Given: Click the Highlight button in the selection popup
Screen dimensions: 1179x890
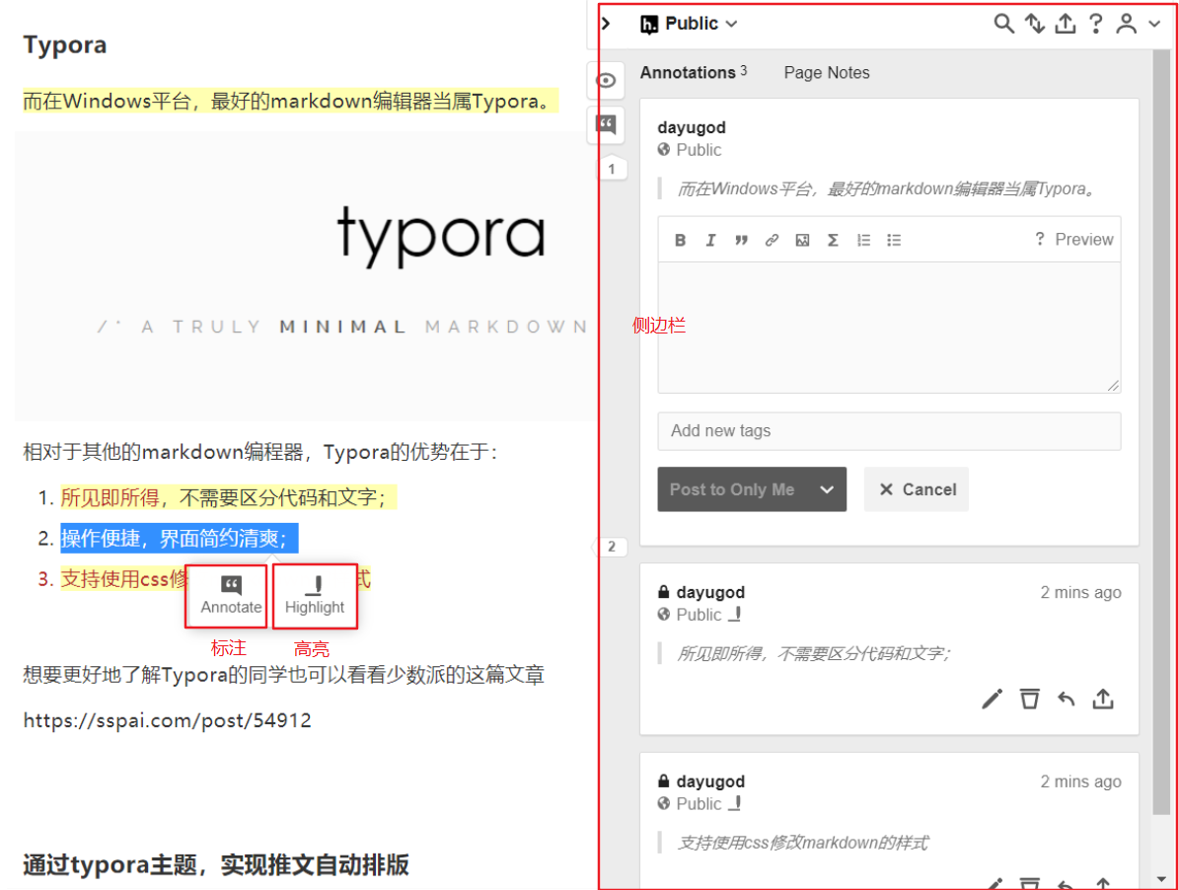Looking at the screenshot, I should [315, 595].
